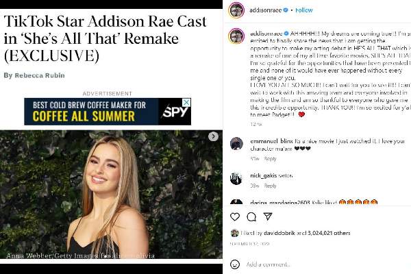Open nick_gakis profile avatar
Viewport: 411px width, 274px height.
(x=236, y=178)
